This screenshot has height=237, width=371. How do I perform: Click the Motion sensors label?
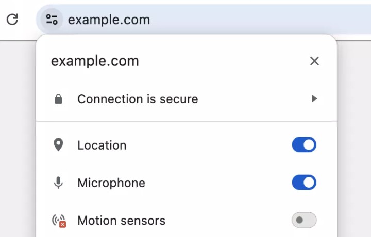tap(121, 221)
